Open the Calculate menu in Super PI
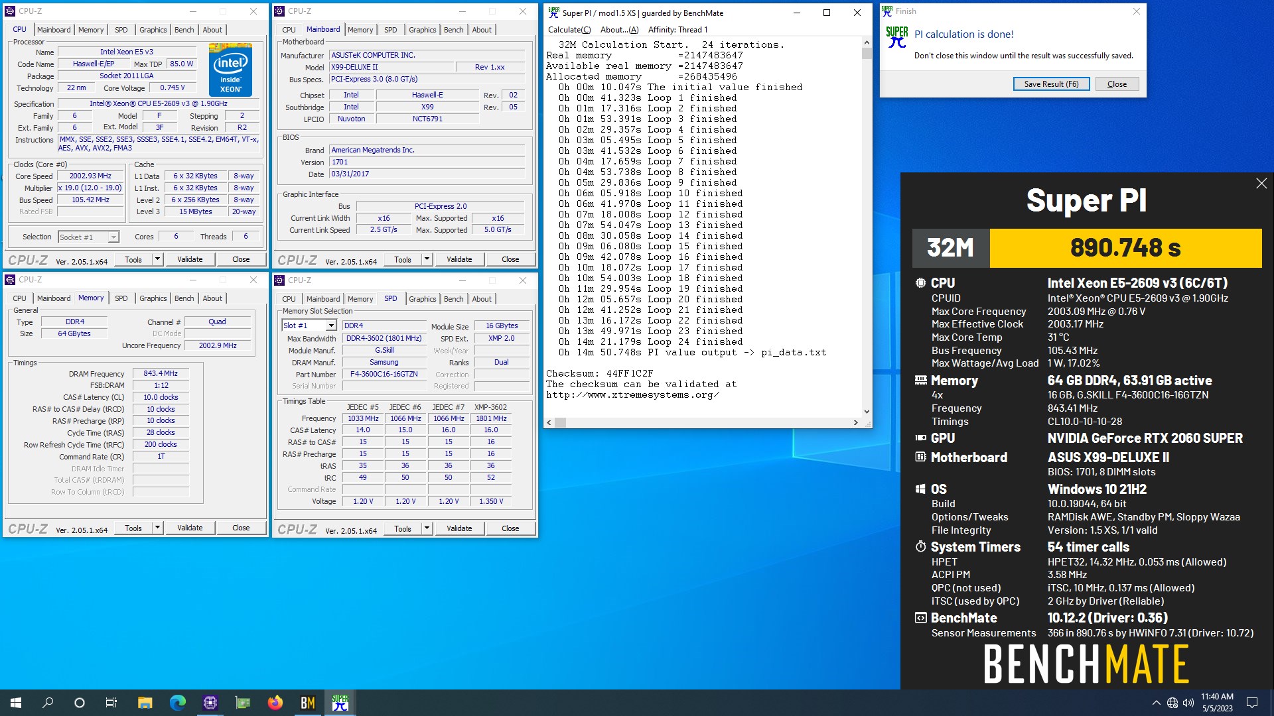Viewport: 1274px width, 716px height. 569,30
